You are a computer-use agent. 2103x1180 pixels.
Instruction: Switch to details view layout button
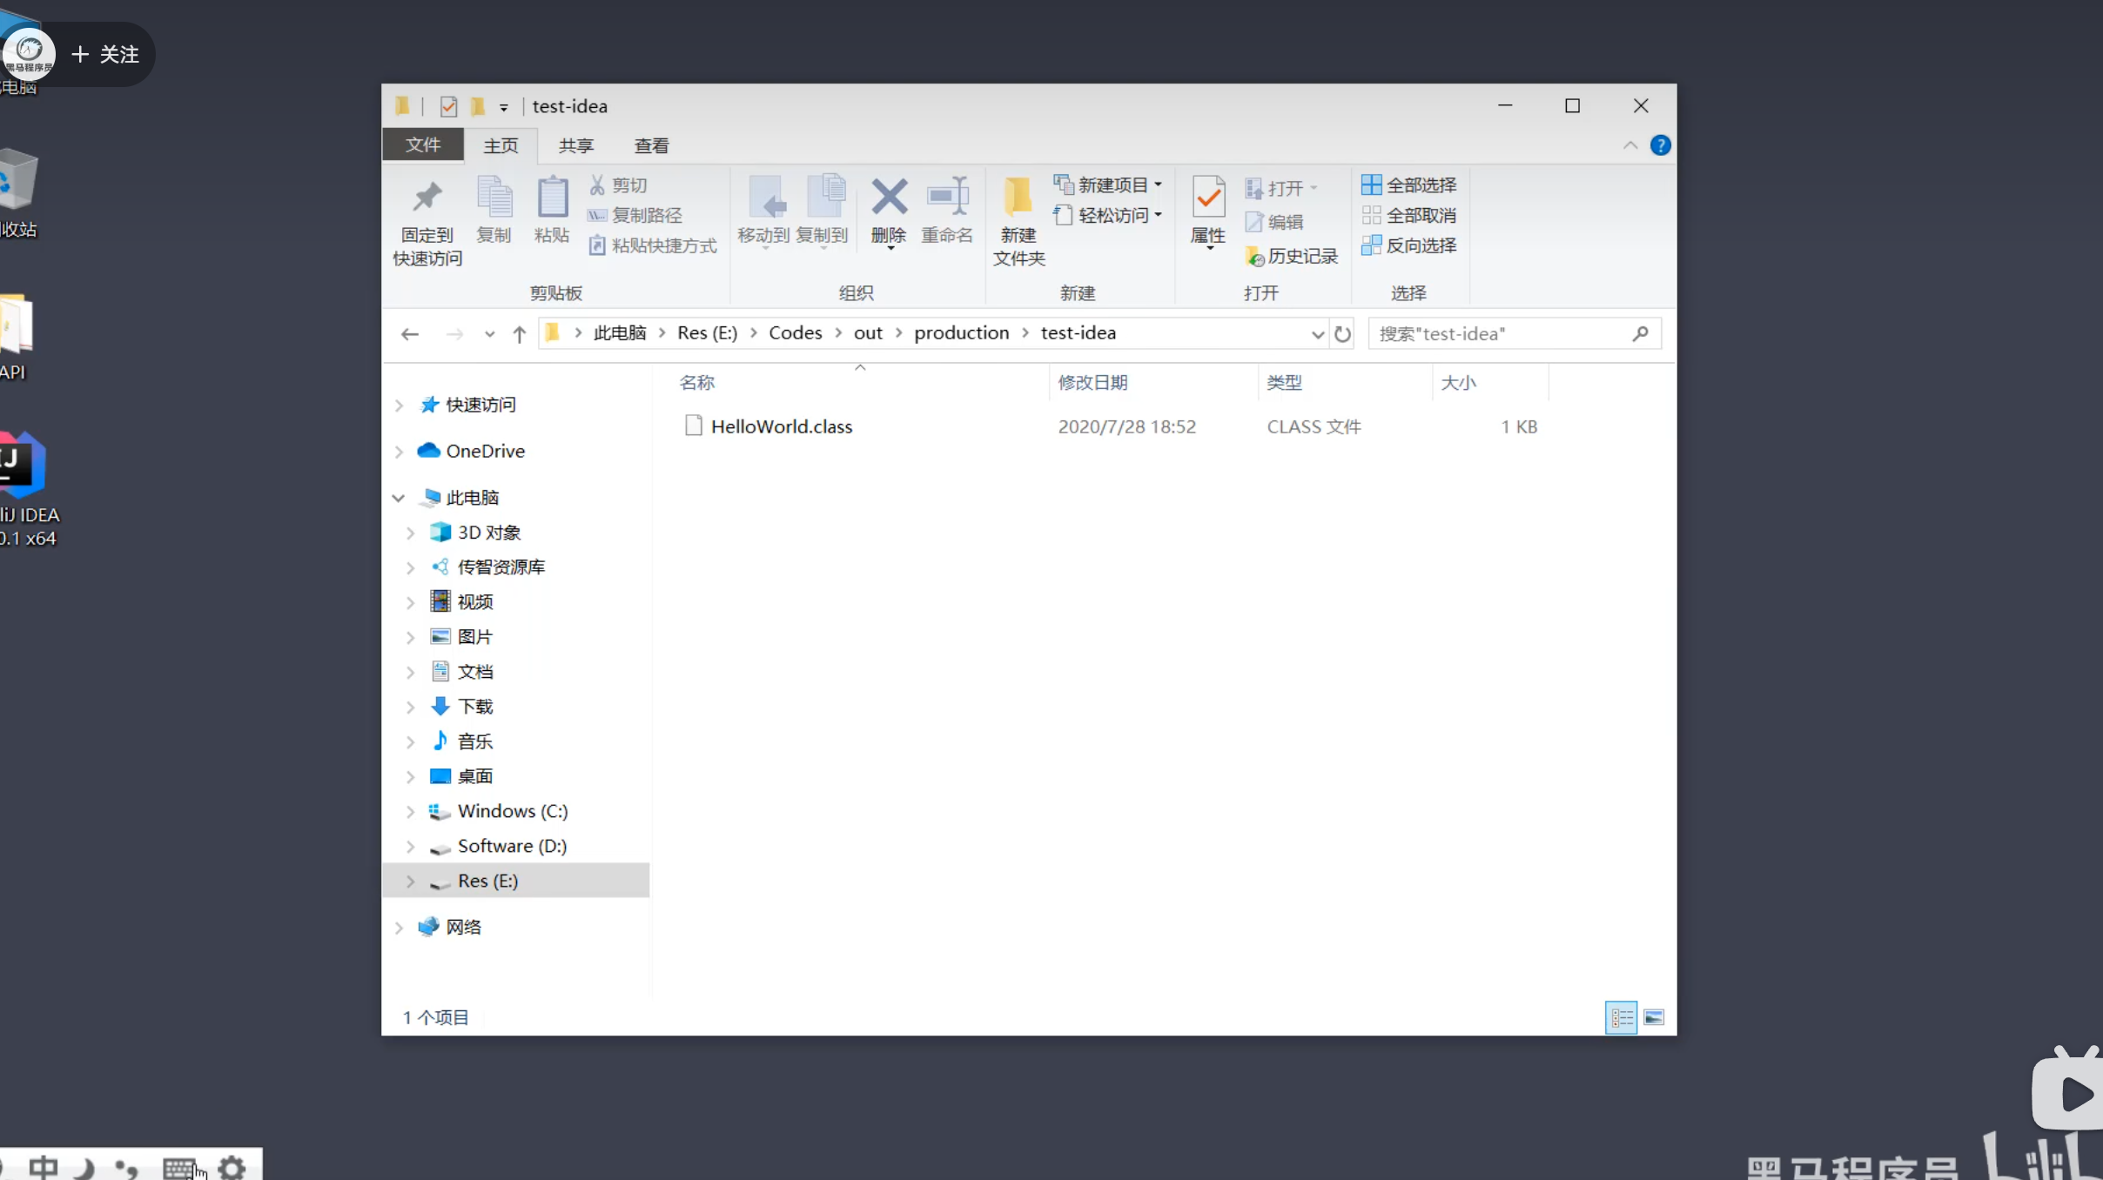[1621, 1017]
